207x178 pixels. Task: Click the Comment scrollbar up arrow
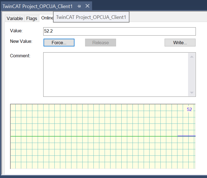pos(192,57)
